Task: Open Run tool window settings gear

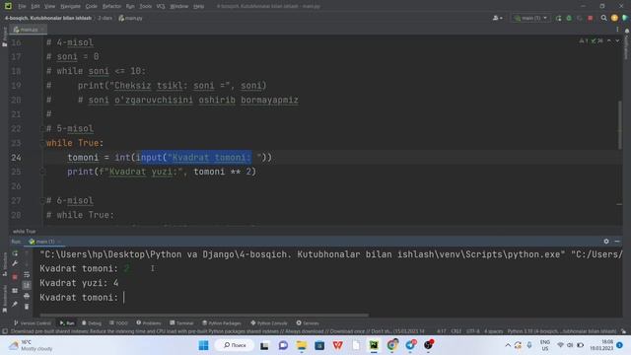Action: click(x=606, y=242)
